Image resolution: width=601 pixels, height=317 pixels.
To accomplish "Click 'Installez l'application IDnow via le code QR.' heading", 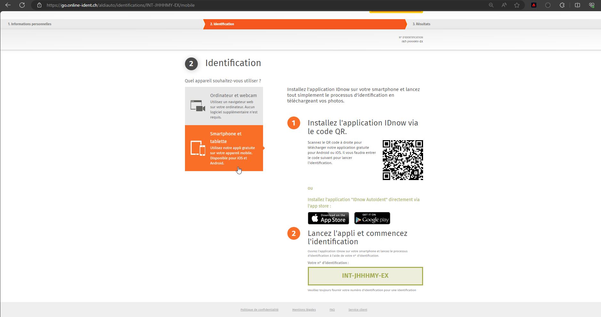I will point(363,127).
